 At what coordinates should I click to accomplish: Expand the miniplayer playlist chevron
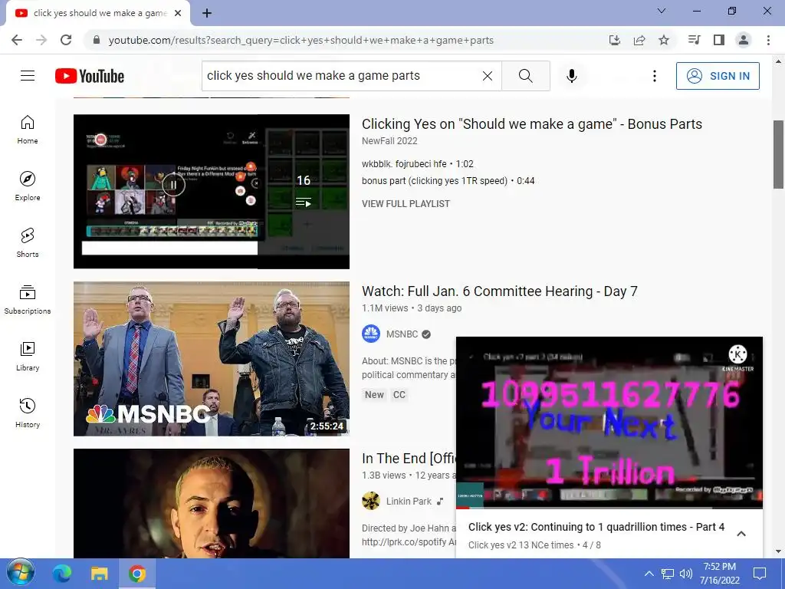click(x=741, y=534)
